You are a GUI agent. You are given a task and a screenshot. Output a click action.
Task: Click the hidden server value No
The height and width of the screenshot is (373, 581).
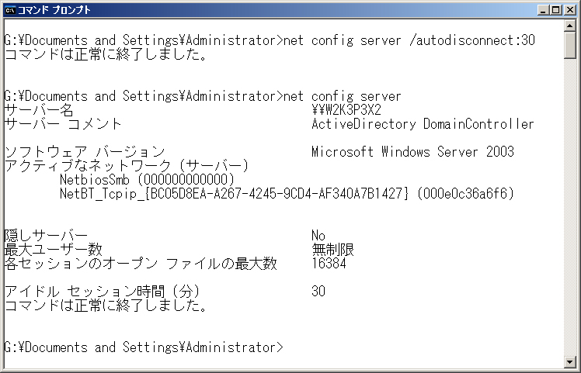(x=318, y=235)
